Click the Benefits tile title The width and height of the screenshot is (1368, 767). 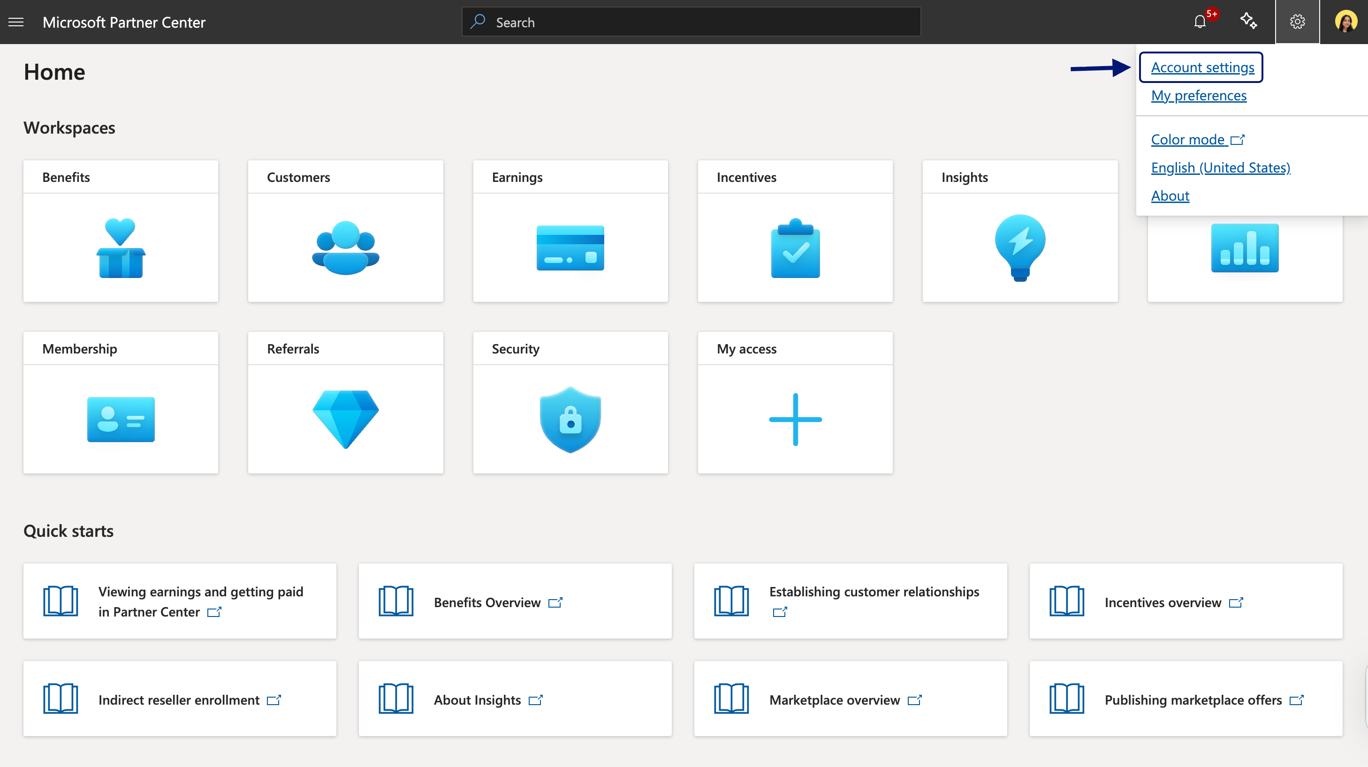[66, 177]
